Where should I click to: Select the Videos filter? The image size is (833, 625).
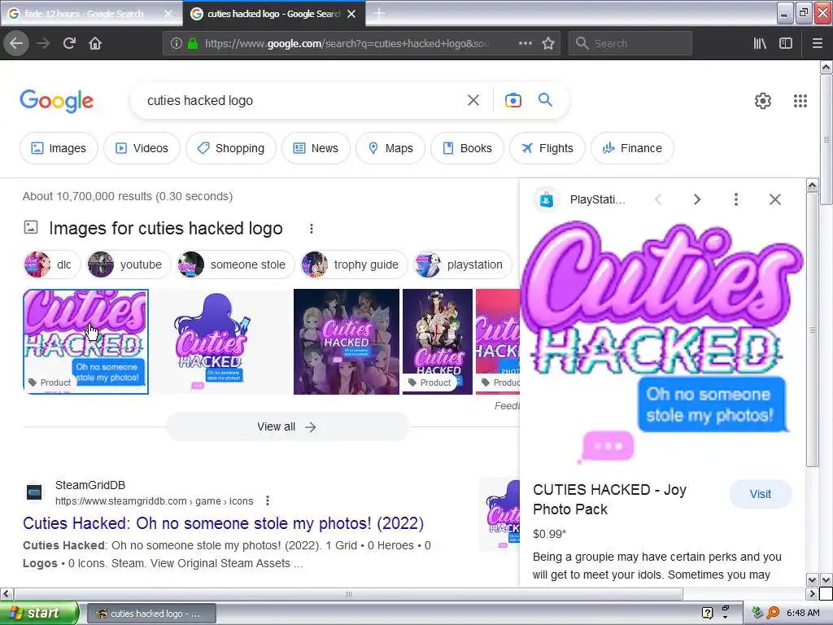pyautogui.click(x=142, y=148)
